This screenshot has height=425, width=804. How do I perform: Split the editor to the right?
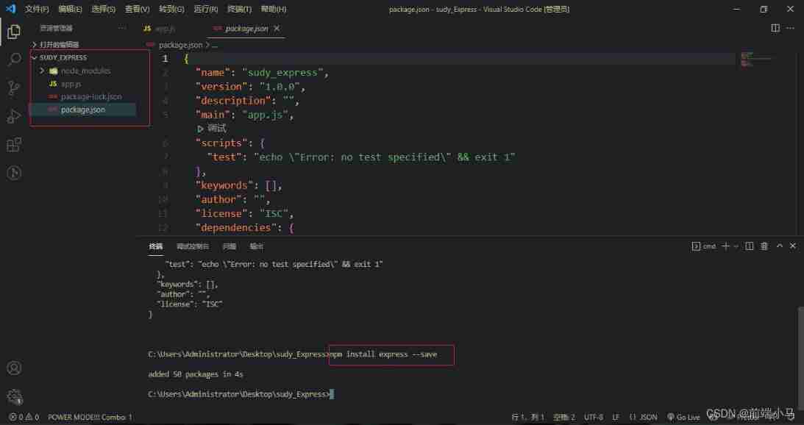coord(775,28)
